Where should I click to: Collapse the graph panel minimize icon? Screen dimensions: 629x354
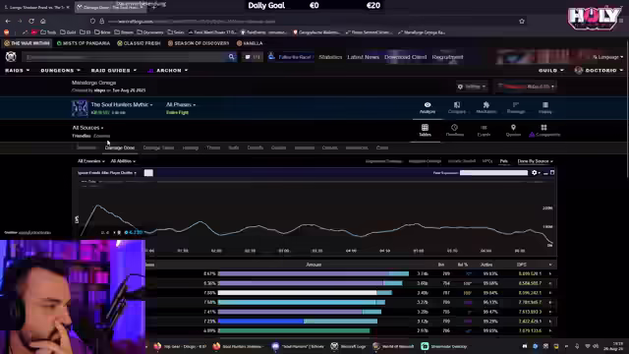(x=545, y=173)
